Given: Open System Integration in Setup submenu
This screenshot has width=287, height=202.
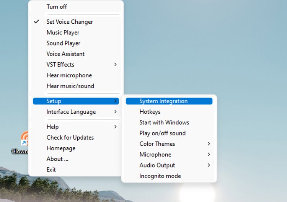Looking at the screenshot, I should coord(169,101).
